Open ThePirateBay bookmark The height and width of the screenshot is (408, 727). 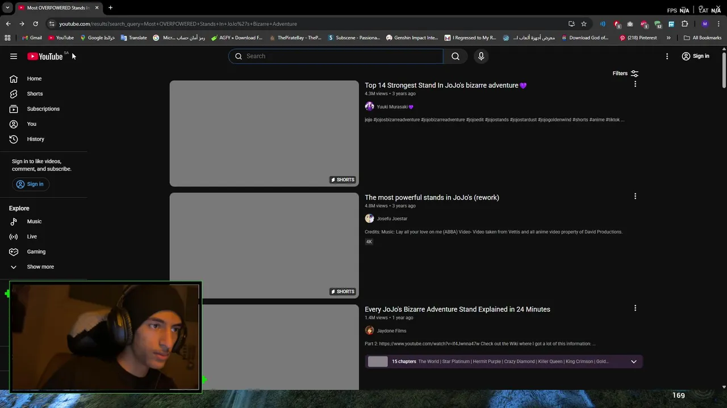point(295,38)
